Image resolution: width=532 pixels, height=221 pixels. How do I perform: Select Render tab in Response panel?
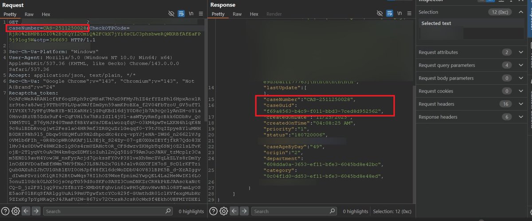(x=274, y=14)
